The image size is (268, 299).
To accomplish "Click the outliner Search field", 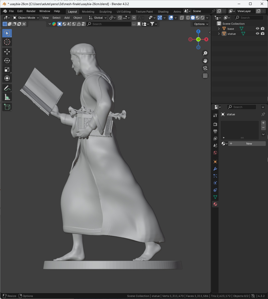I will tap(249, 18).
